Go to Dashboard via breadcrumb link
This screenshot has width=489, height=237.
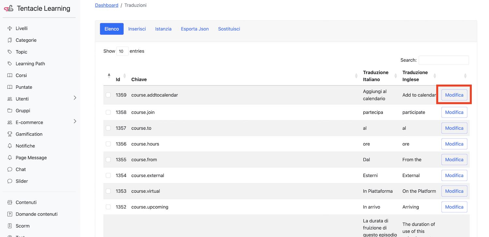click(x=107, y=5)
